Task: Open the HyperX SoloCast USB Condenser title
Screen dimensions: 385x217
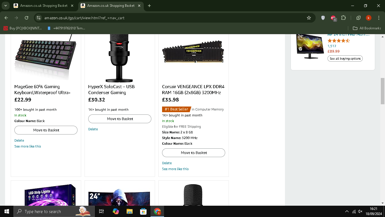Action: point(111,90)
